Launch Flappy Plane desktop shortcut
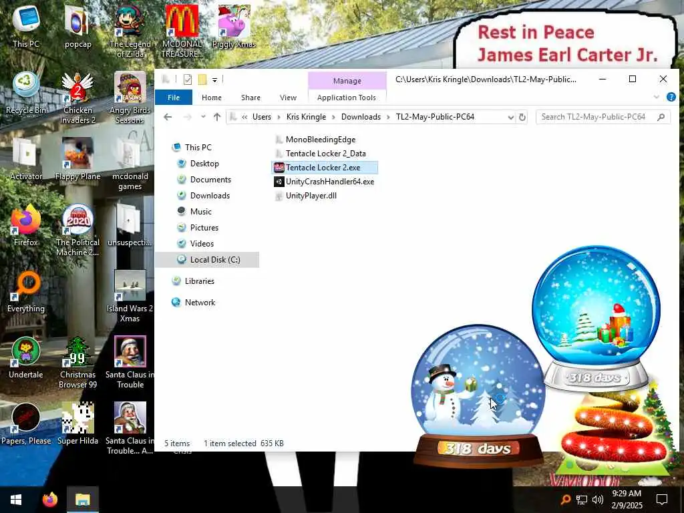The width and height of the screenshot is (684, 513). [77, 159]
